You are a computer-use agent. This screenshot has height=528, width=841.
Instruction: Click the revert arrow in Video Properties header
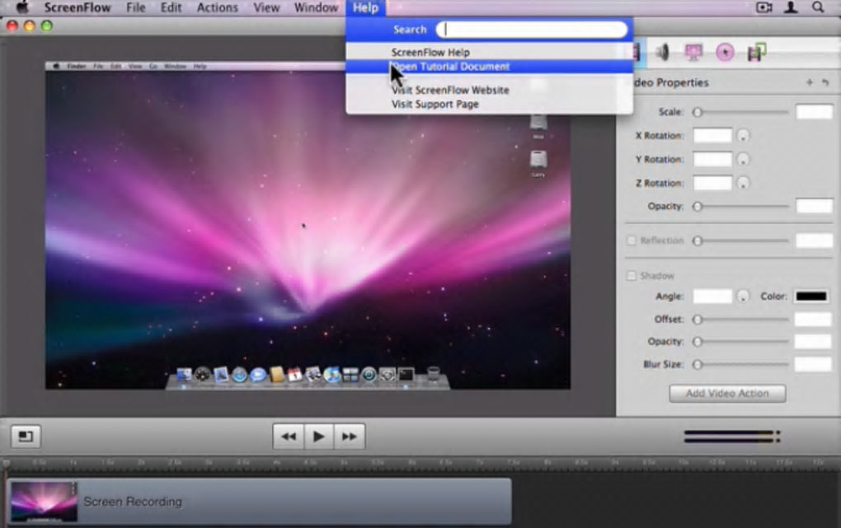coord(825,82)
